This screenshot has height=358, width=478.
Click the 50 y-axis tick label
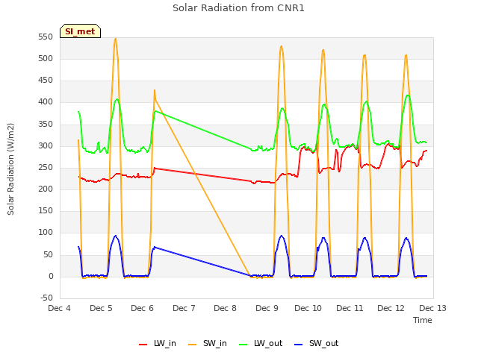(48, 254)
